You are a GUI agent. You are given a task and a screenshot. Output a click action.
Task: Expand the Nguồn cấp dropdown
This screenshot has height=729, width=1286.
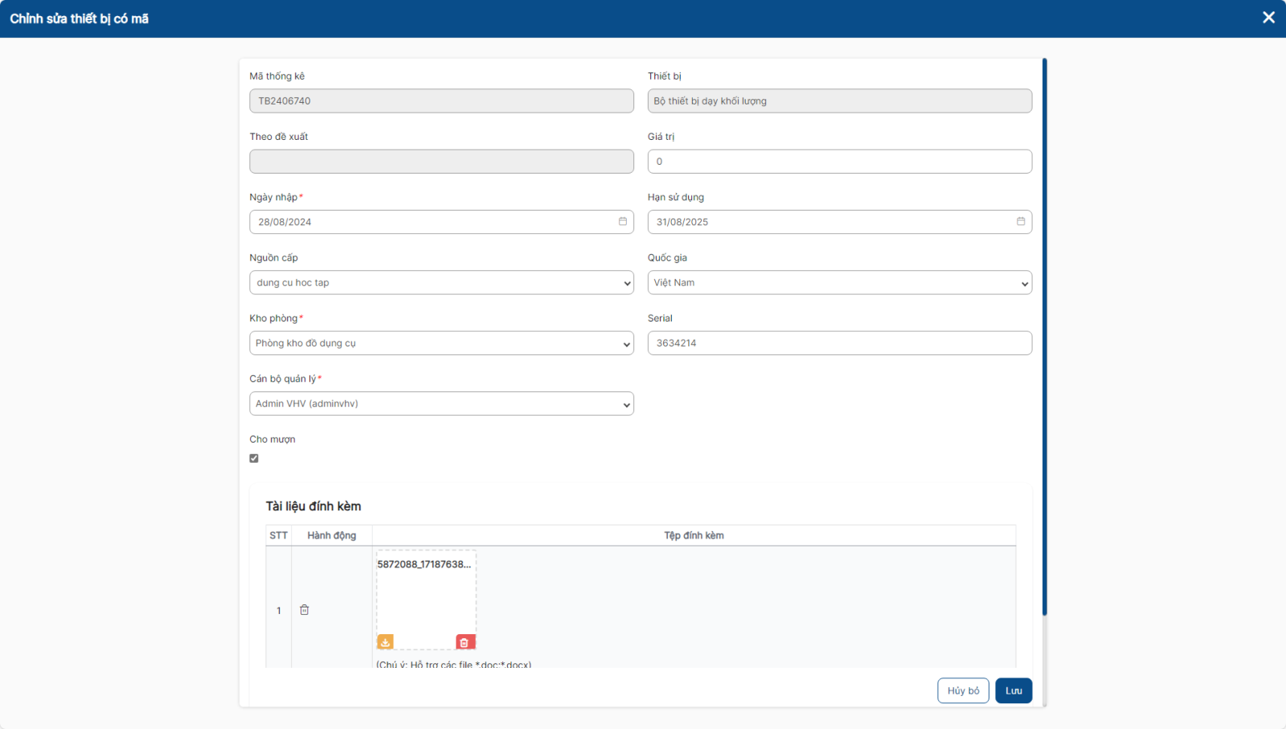click(441, 283)
